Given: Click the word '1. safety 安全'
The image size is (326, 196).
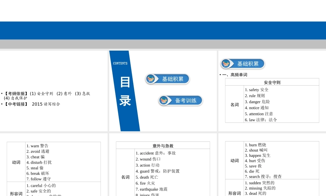Looking at the screenshot, I should (257, 90).
